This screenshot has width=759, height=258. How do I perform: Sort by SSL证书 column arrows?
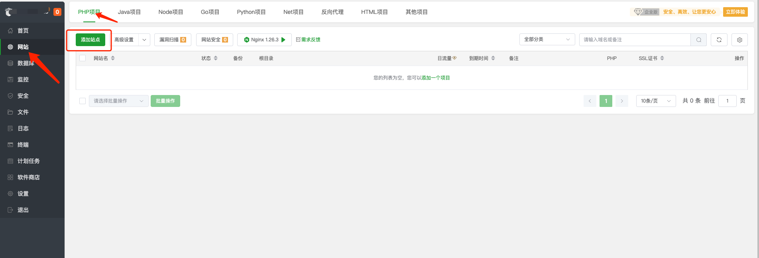[662, 58]
